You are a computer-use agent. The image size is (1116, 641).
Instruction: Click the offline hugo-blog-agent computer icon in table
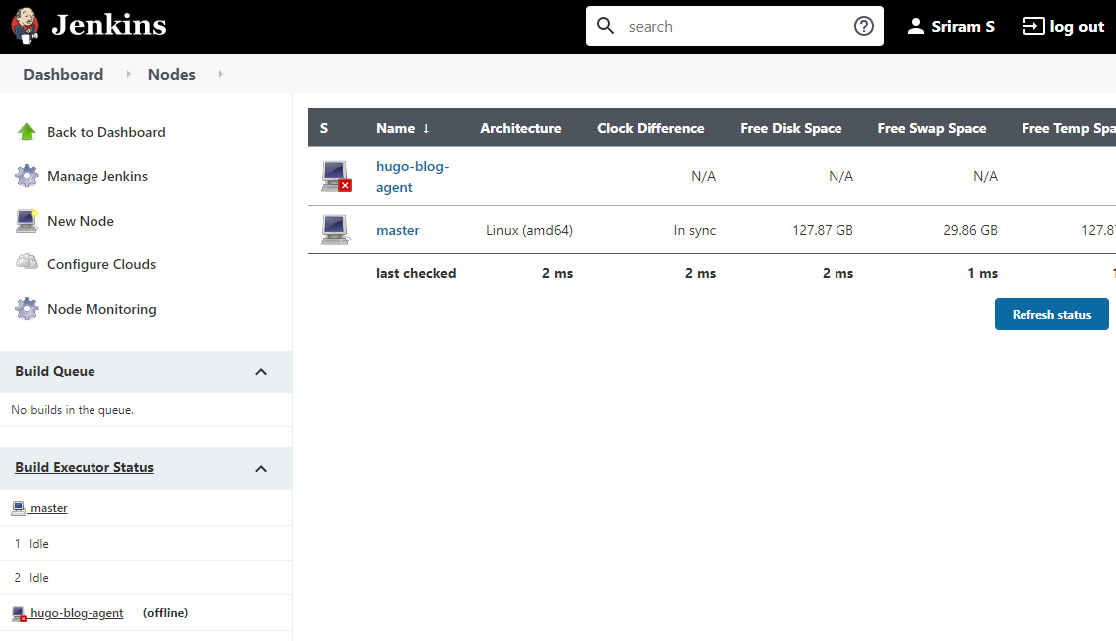(336, 177)
